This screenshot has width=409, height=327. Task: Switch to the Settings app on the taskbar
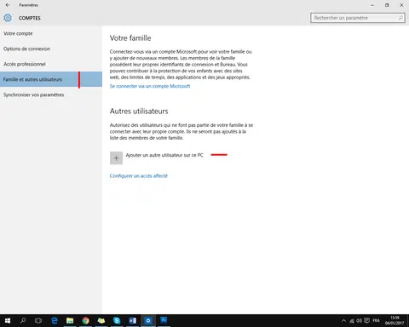148,321
